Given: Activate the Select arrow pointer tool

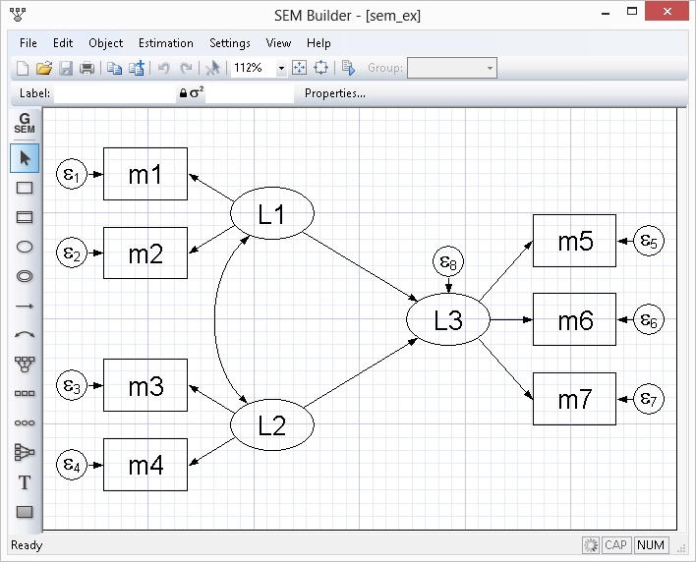Looking at the screenshot, I should 26,157.
